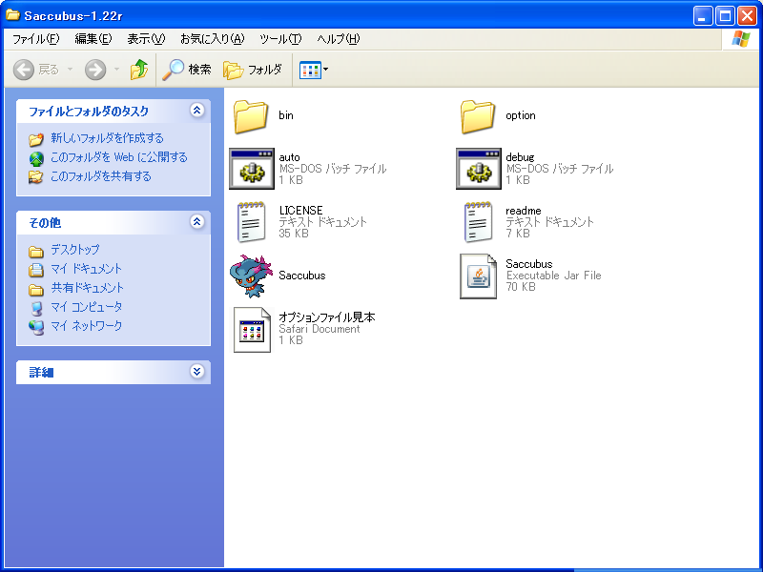Click the shared documents folder icon
The image size is (763, 572).
tap(36, 290)
